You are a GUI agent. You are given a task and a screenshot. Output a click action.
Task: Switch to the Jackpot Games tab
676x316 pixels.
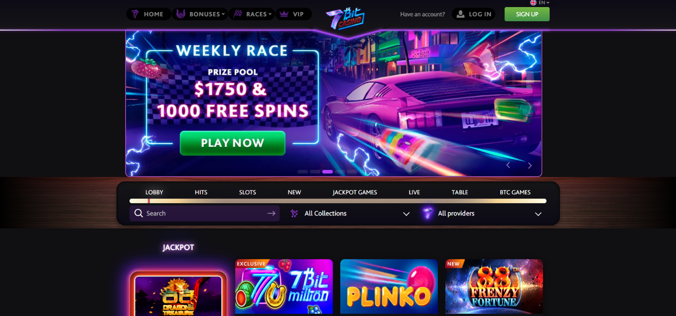tap(355, 192)
